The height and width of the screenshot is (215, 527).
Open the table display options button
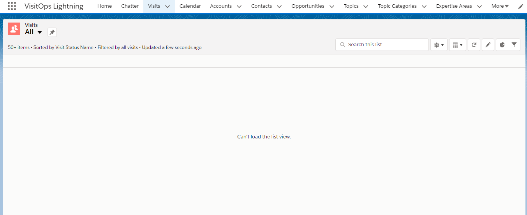click(458, 45)
